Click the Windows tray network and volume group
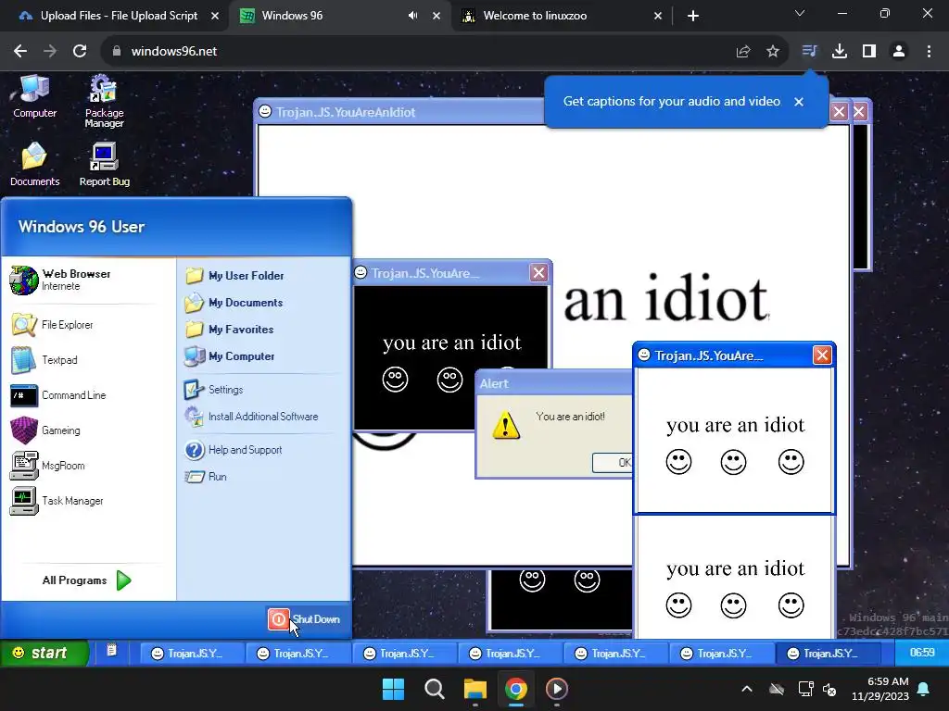Image resolution: width=949 pixels, height=711 pixels. point(817,689)
